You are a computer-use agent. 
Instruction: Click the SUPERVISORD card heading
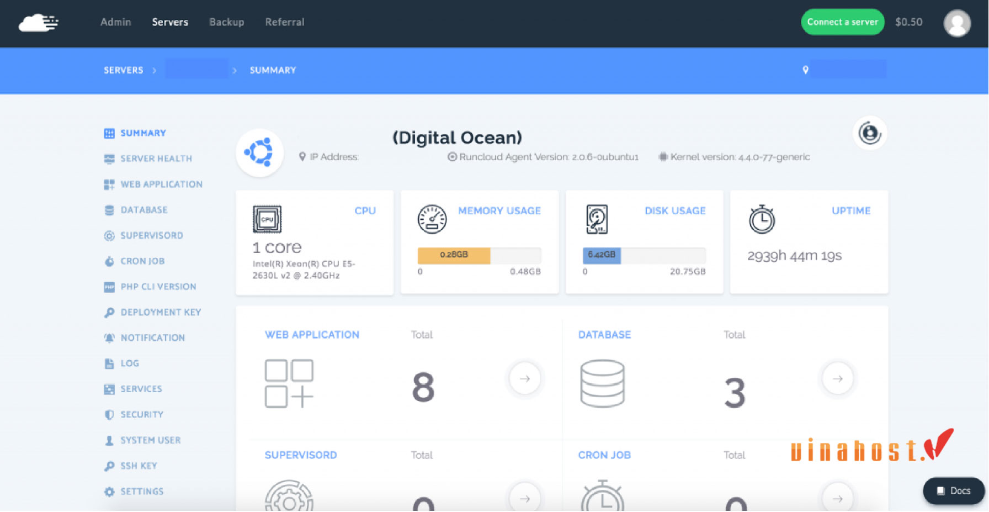[x=301, y=456]
